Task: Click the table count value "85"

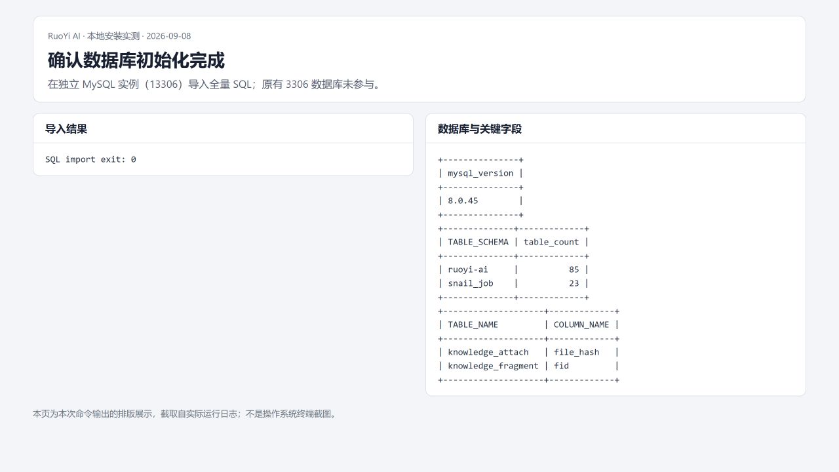Action: [574, 269]
